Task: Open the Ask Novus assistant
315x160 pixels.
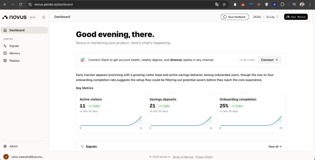Action: click(296, 17)
